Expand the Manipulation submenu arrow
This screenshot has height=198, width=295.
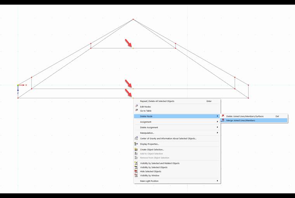pyautogui.click(x=217, y=133)
